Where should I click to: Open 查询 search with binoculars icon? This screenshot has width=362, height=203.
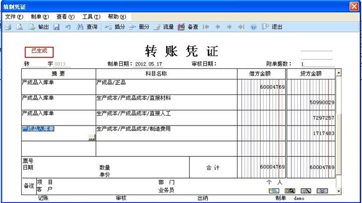point(87,27)
